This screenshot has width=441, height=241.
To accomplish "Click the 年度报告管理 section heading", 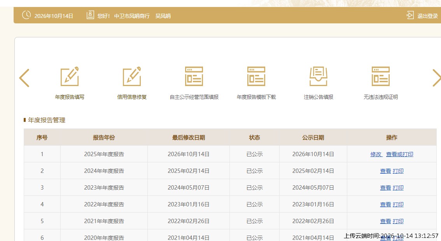I will pos(47,120).
